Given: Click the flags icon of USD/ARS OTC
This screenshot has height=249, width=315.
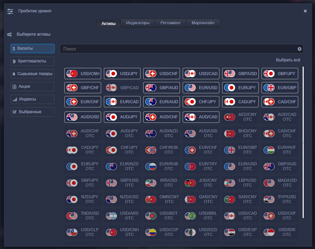Looking at the screenshot, I should [111, 216].
